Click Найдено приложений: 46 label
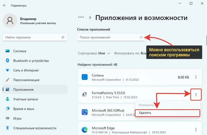The image size is (207, 135). tap(98, 65)
